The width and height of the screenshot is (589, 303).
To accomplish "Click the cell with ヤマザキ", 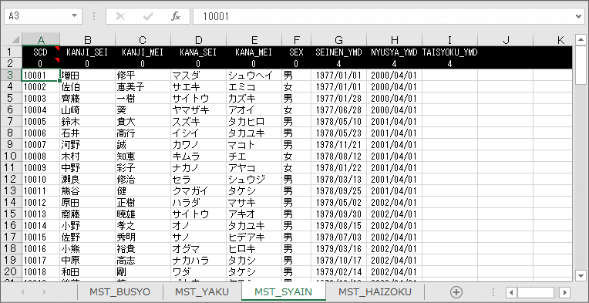I will tap(198, 109).
